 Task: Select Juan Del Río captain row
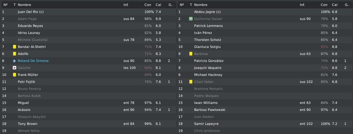click(88, 12)
